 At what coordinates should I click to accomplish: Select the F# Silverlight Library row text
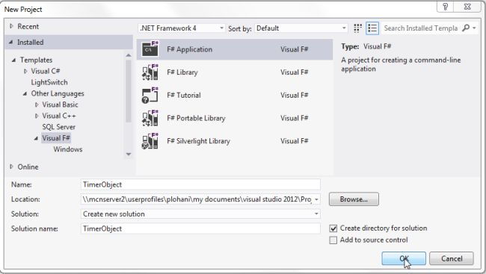coord(198,141)
